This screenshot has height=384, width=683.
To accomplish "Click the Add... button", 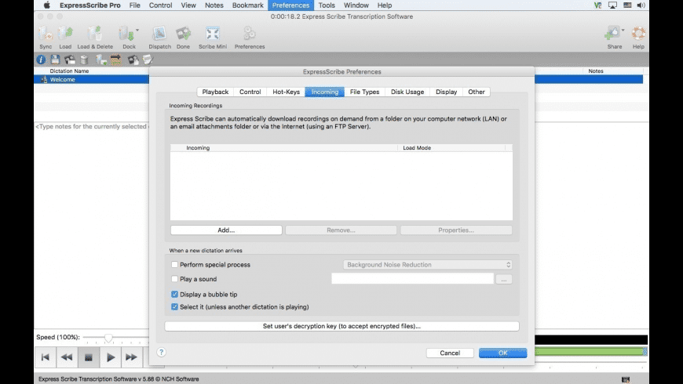I will pos(226,230).
